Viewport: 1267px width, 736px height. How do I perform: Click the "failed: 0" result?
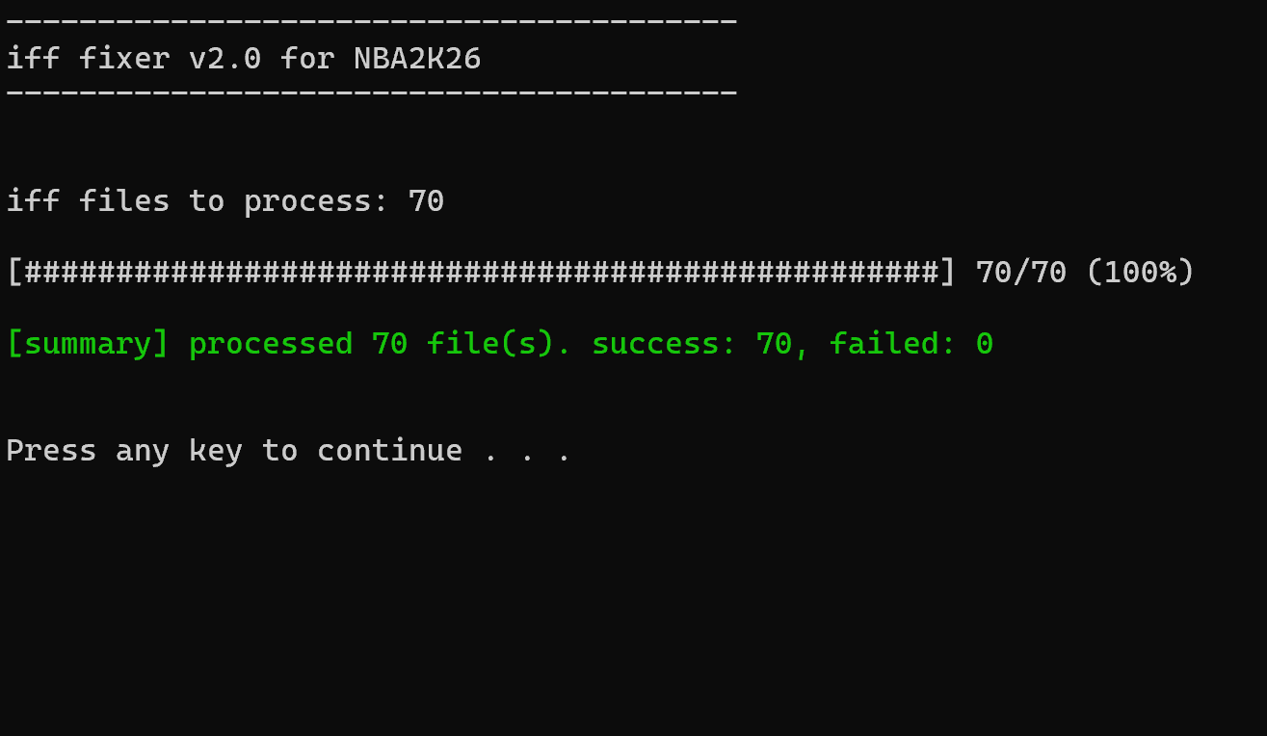[x=911, y=344]
